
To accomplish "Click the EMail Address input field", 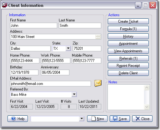I will pos(50,84).
